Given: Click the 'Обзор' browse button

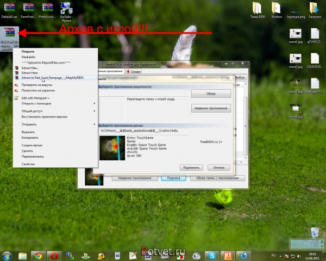Looking at the screenshot, I should tap(211, 94).
